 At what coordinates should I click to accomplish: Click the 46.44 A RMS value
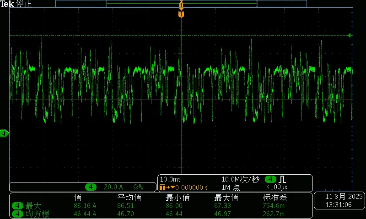[x=85, y=214]
